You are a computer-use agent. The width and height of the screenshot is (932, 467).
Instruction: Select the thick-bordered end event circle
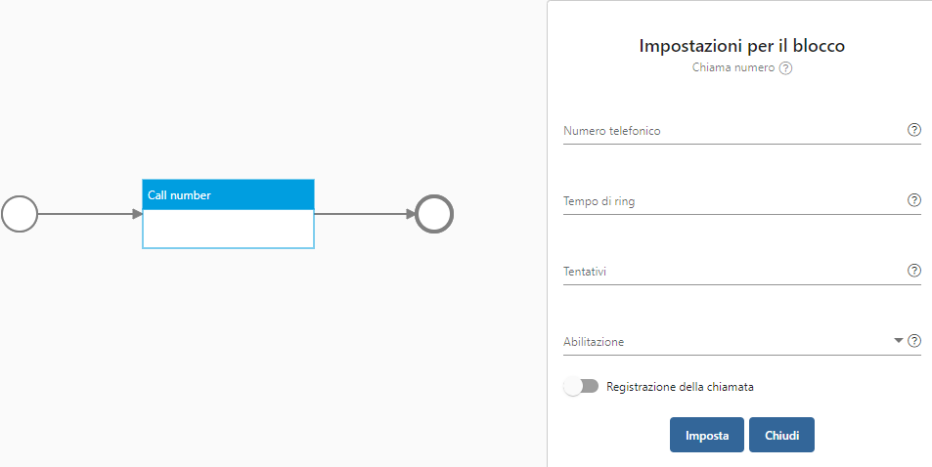tap(434, 214)
